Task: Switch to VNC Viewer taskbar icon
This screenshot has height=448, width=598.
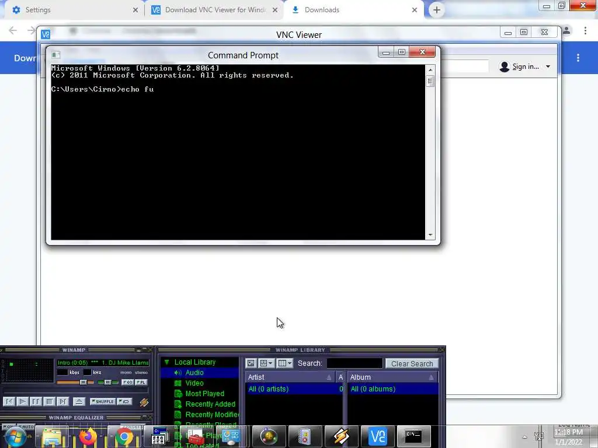Action: click(378, 436)
